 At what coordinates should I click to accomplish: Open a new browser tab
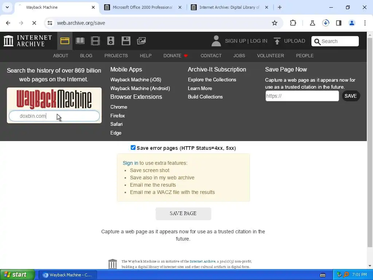coord(280,7)
